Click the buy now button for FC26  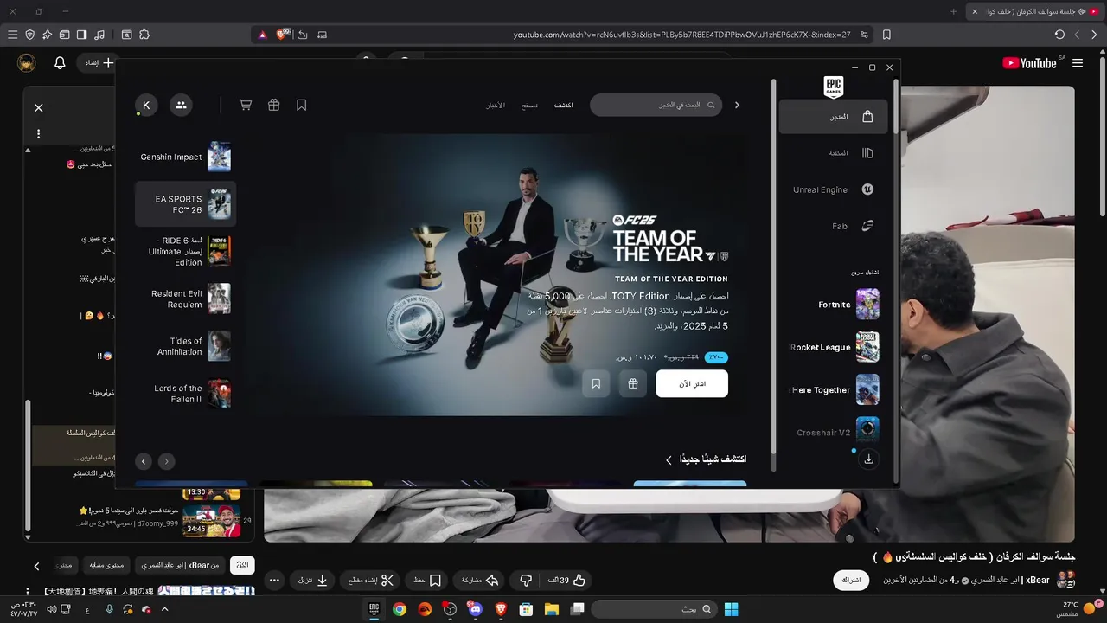pyautogui.click(x=692, y=383)
